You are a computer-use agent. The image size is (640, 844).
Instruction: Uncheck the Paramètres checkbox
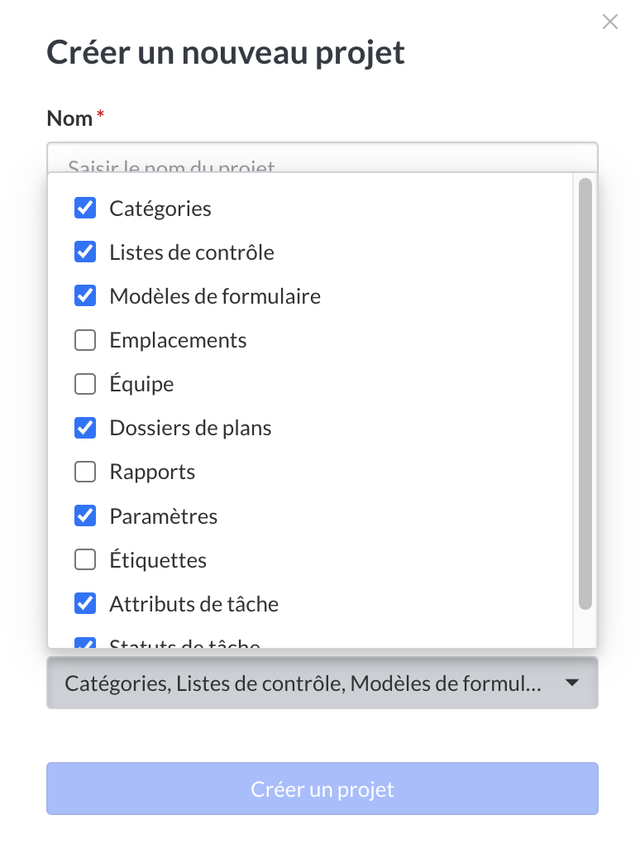[x=85, y=516]
